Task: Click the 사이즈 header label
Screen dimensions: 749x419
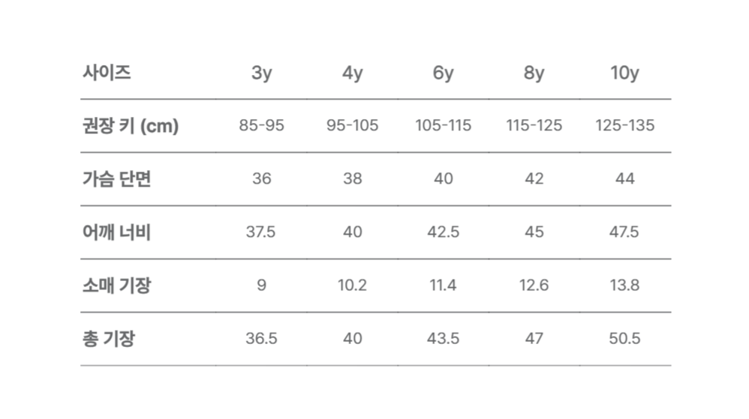Action: (x=107, y=73)
